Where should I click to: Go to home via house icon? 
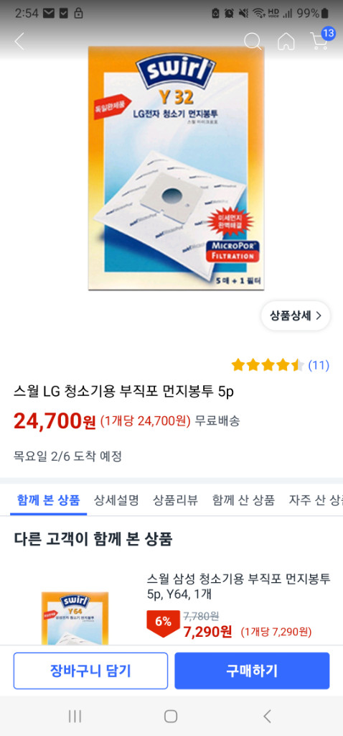[286, 41]
